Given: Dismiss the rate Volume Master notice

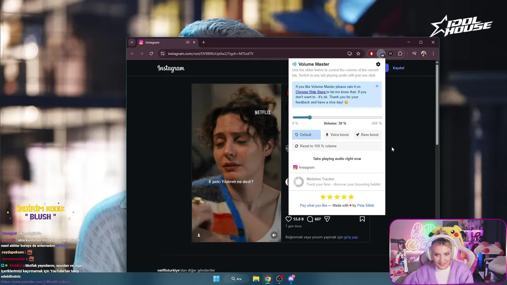Looking at the screenshot, I should tap(377, 86).
